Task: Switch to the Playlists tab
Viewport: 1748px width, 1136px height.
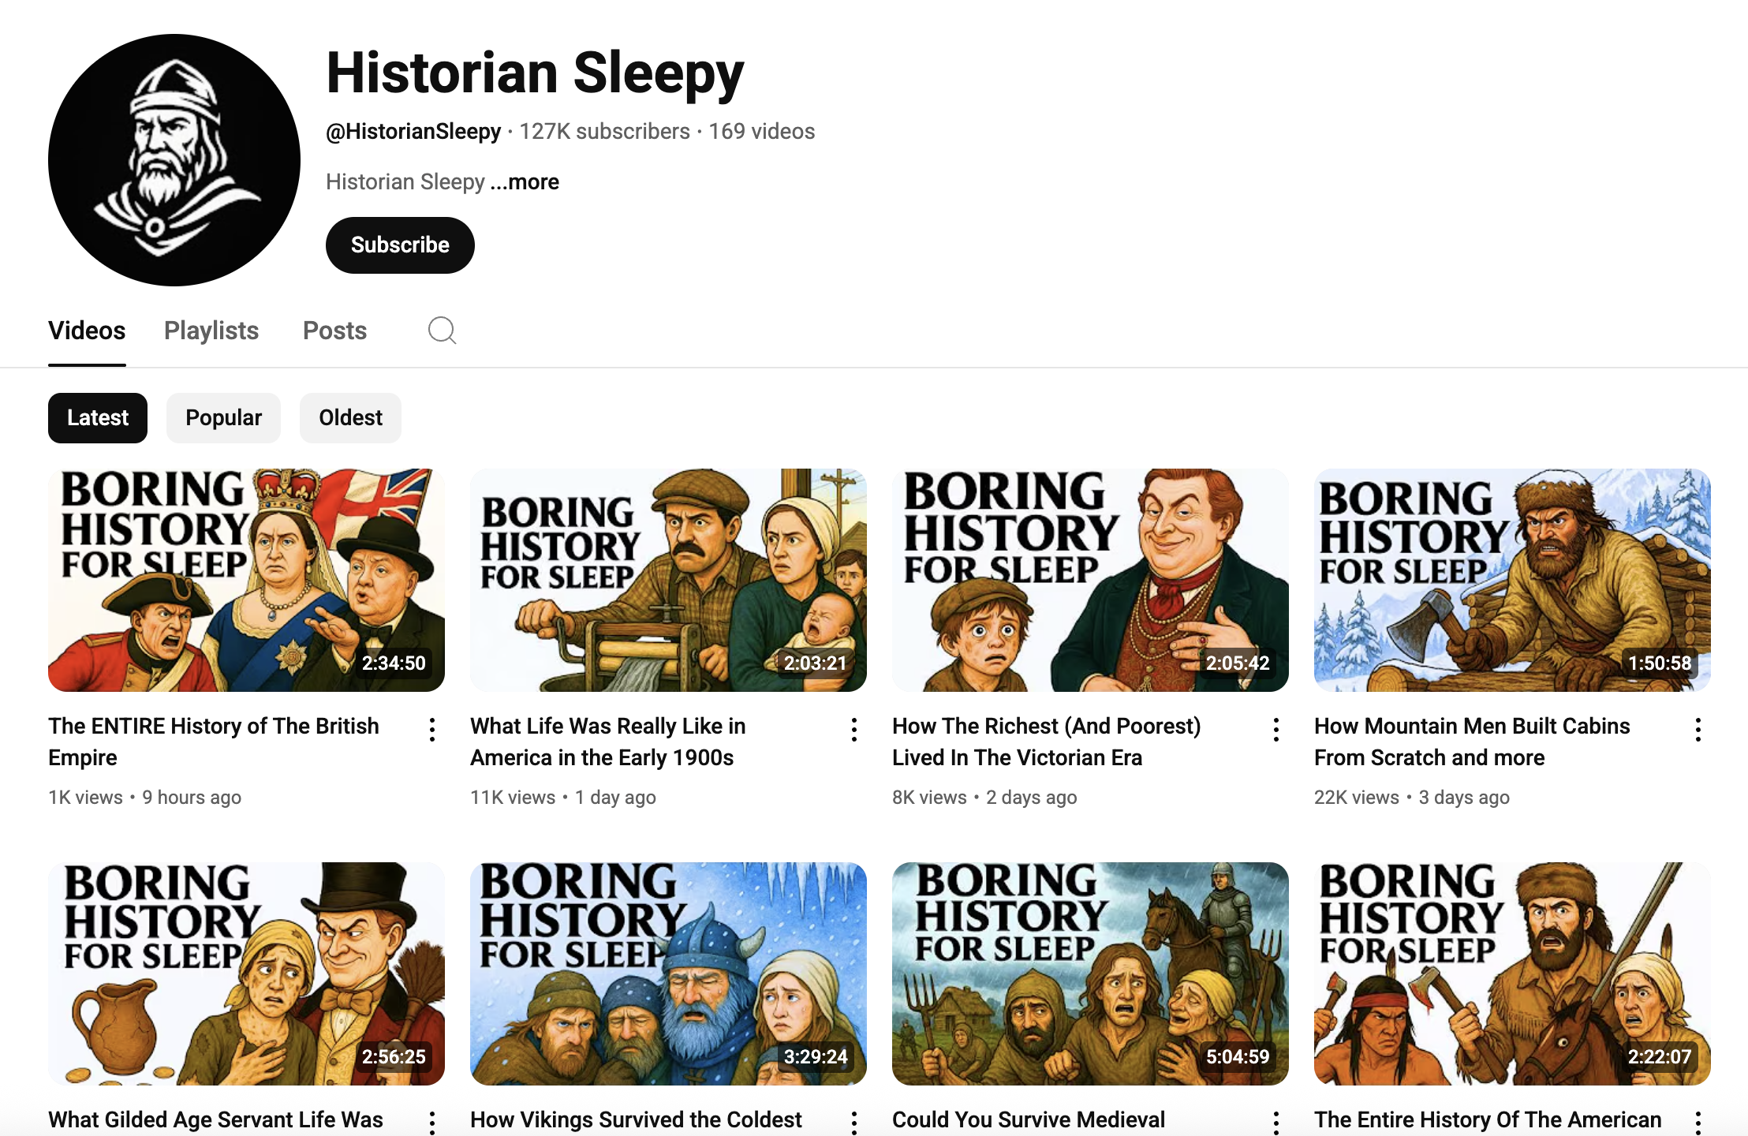Action: click(211, 331)
